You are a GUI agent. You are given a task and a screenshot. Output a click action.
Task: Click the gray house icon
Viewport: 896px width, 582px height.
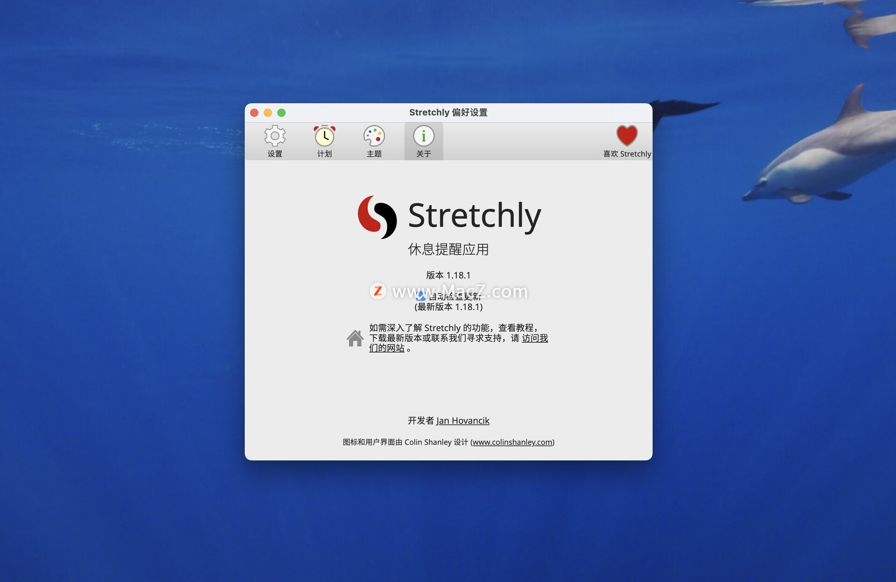[355, 338]
